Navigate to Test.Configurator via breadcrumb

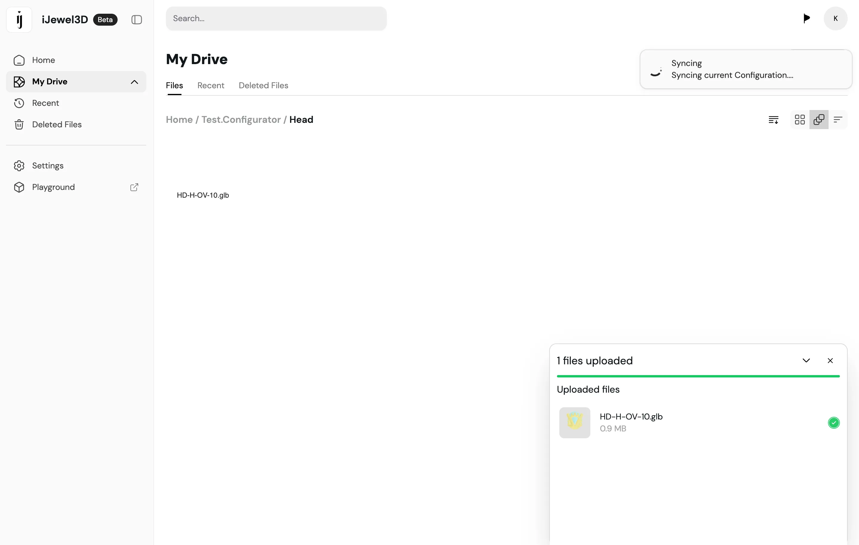[241, 120]
